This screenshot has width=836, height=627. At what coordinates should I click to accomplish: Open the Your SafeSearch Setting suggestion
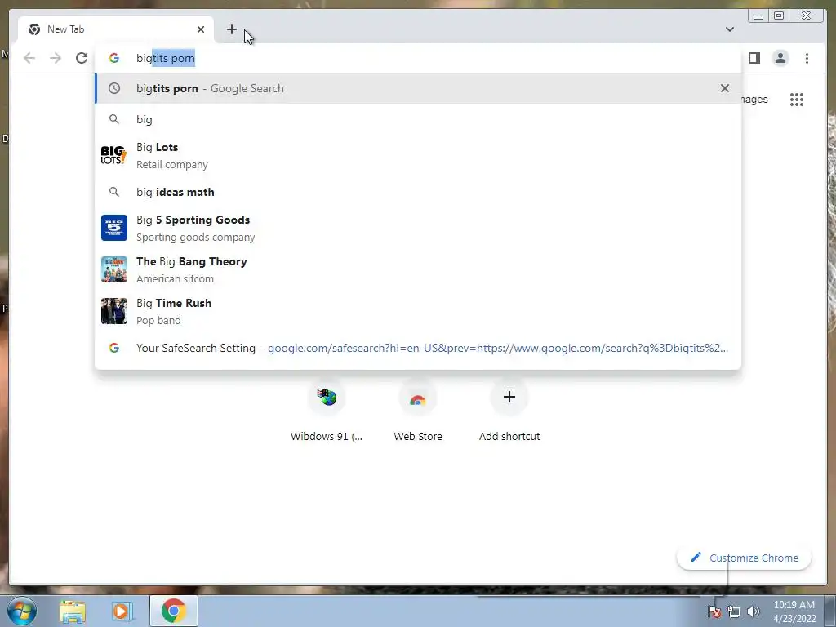tap(418, 348)
